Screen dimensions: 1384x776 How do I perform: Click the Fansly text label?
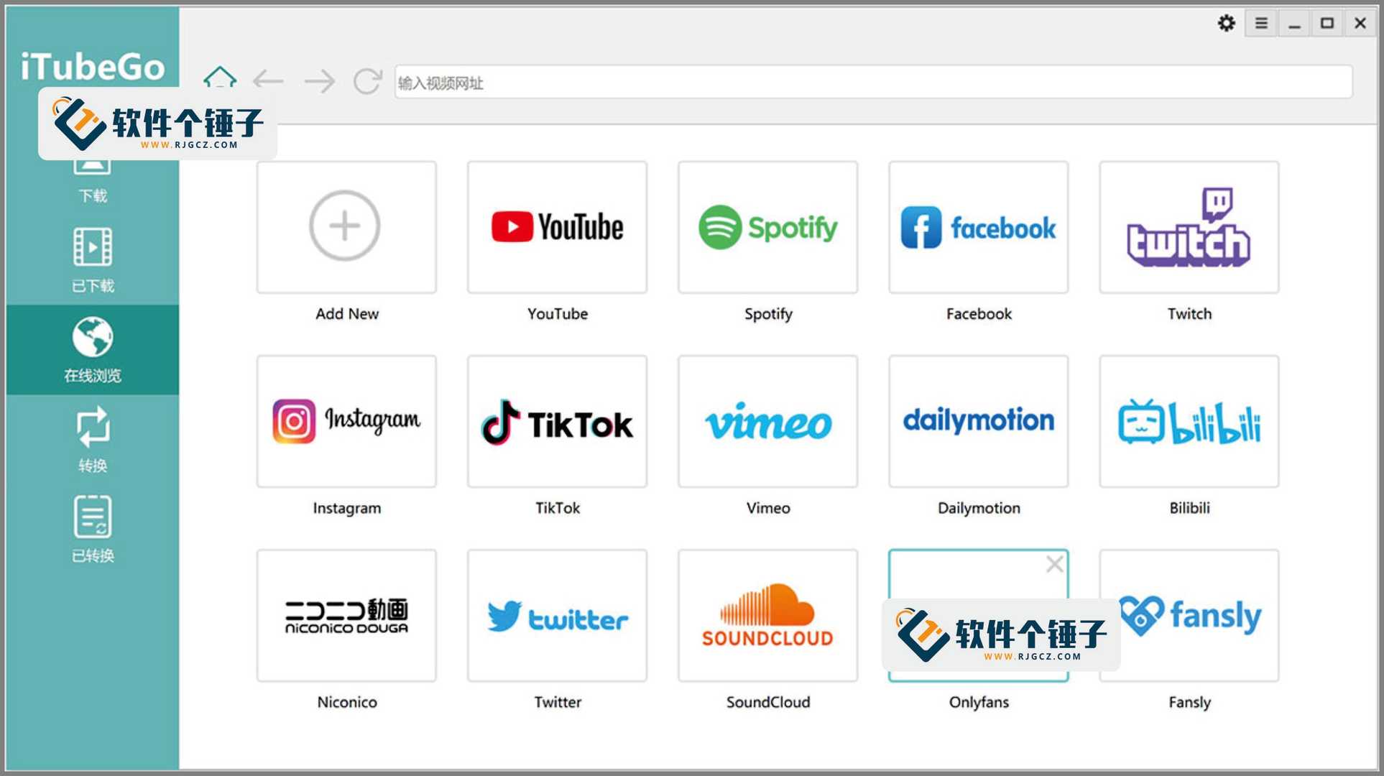(1189, 703)
